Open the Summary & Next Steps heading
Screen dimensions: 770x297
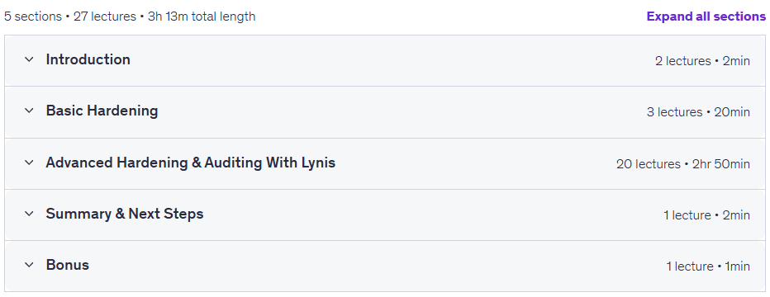tap(125, 214)
